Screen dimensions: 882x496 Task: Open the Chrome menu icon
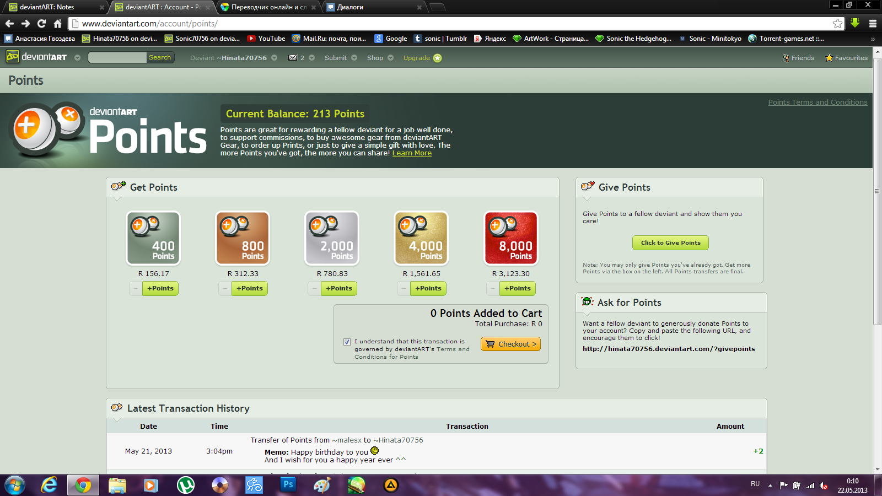[x=873, y=23]
